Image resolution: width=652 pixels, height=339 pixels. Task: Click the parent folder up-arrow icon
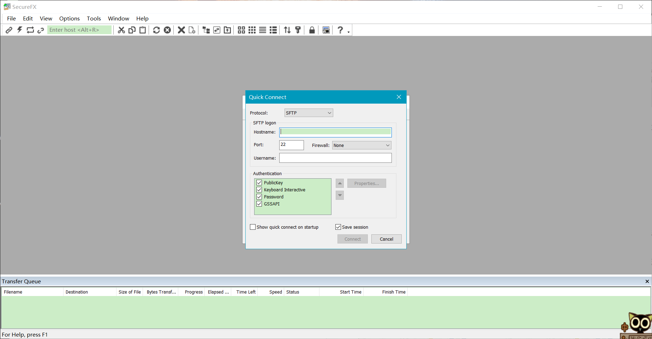tap(227, 30)
